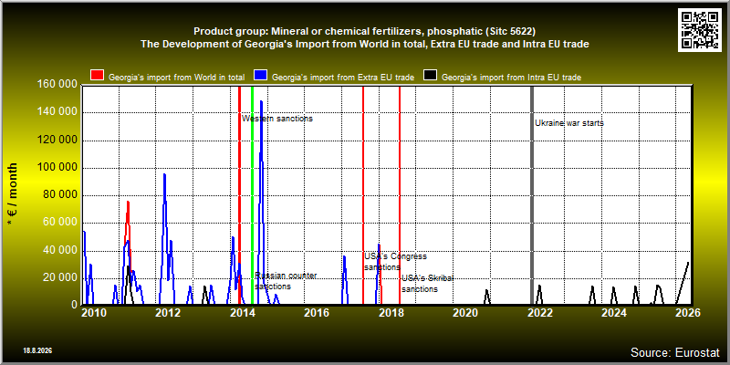
Task: Select legend label "Georgia's import from Extra EU trade"
Action: (x=343, y=78)
